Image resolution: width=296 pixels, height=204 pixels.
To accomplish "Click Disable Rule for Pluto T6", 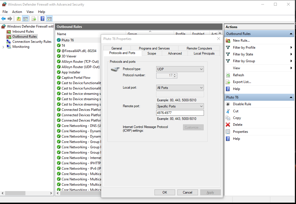I will (x=242, y=104).
